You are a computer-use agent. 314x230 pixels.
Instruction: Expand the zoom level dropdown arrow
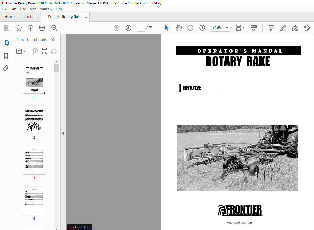(x=227, y=28)
